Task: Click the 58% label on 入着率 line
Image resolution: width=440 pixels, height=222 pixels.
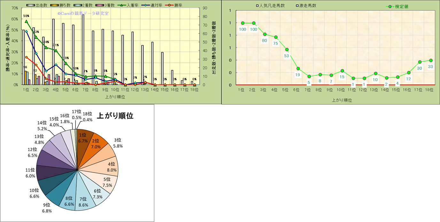Action: tap(26, 16)
